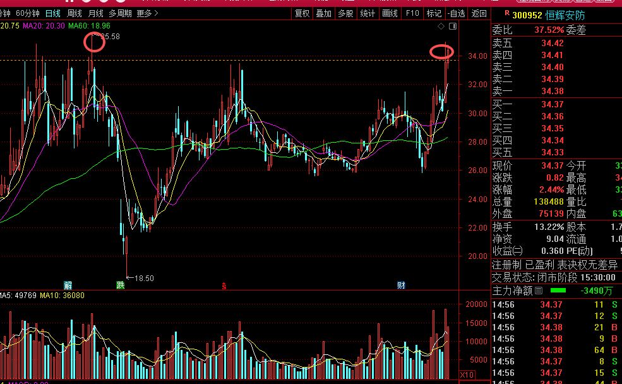This screenshot has width=622, height=384.
Task: Click 收益 value 0.360
Action: (552, 251)
